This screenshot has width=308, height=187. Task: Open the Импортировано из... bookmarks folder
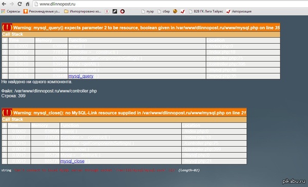point(83,11)
